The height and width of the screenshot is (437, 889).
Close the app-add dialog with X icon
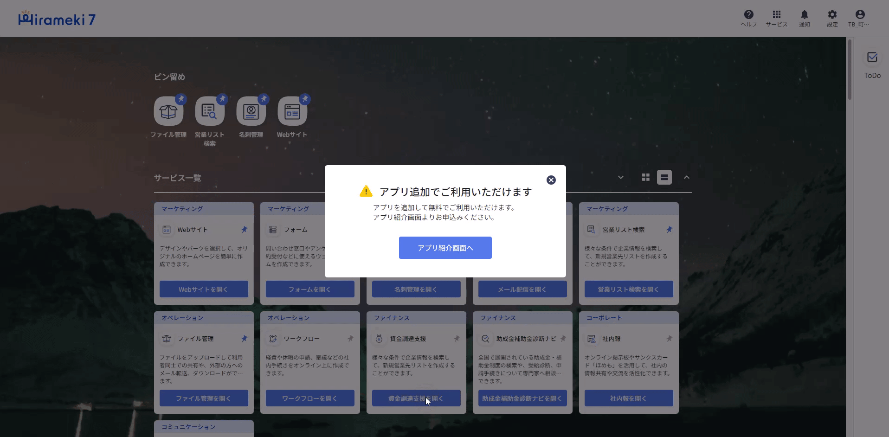(551, 180)
